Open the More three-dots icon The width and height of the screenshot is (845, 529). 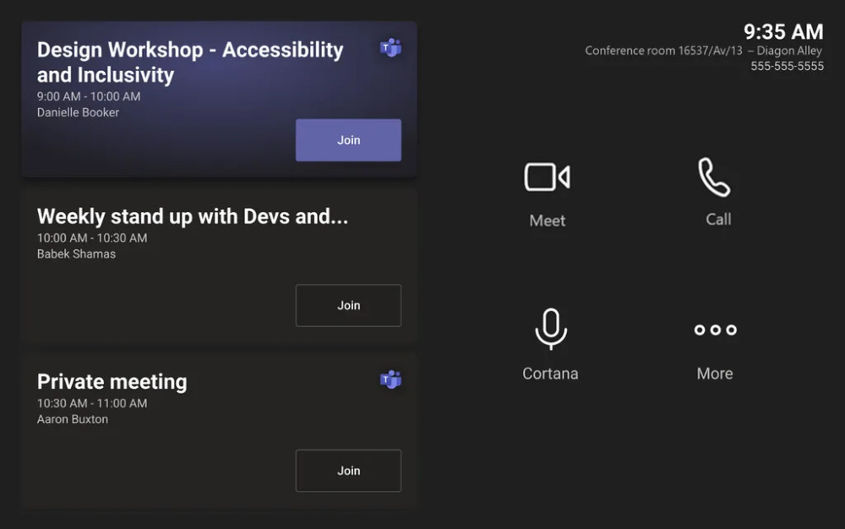click(715, 330)
